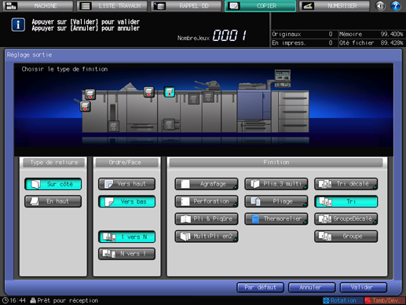This screenshot has width=406, height=305.
Task: Open the Pliage folding options
Action: pos(276,201)
